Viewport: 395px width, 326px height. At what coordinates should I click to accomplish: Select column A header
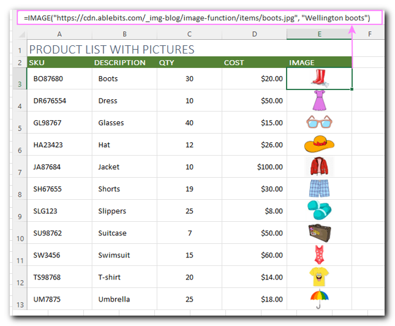(x=59, y=34)
